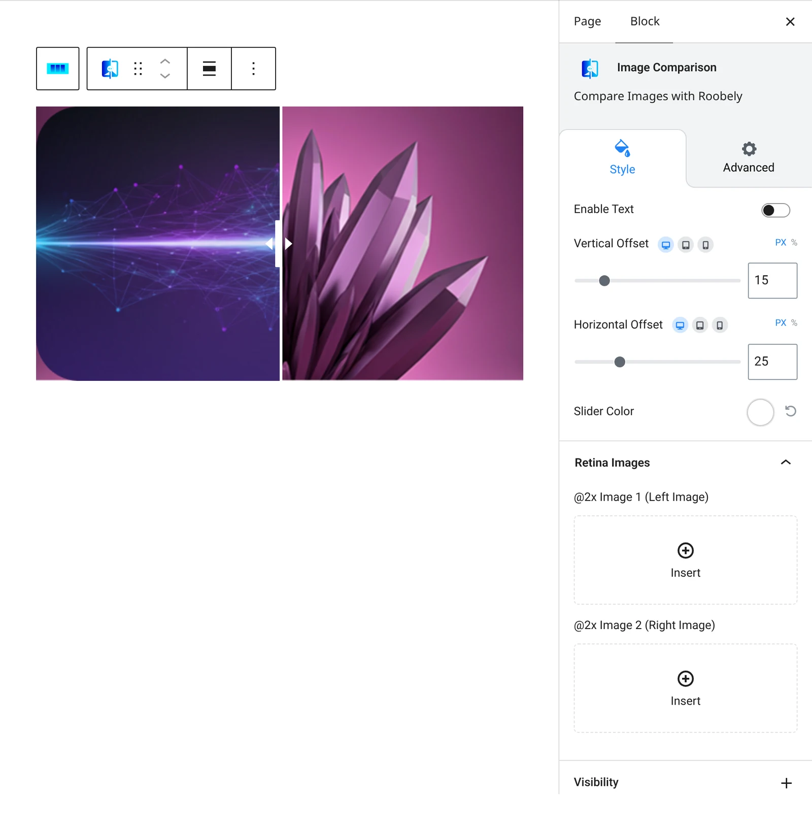The width and height of the screenshot is (812, 824).
Task: Open the block alignment options
Action: point(209,69)
